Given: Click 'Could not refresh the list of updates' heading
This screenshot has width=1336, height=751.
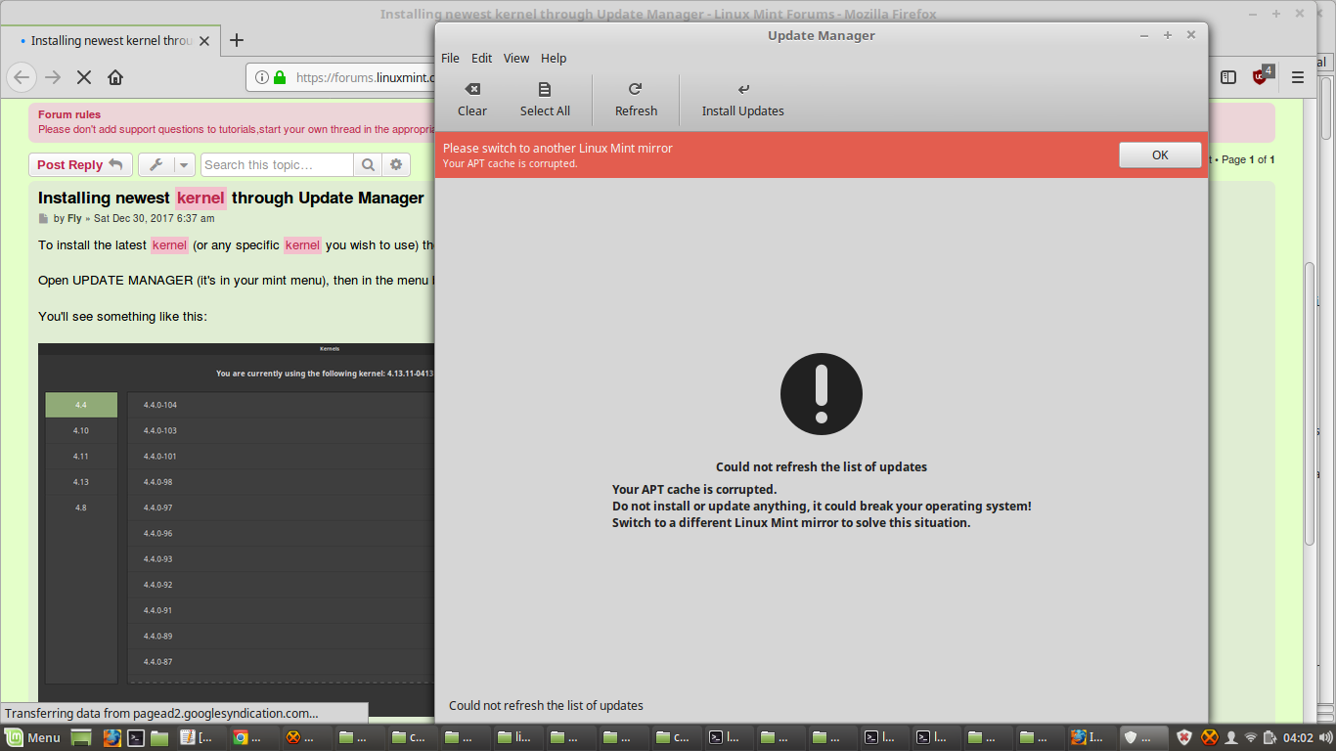Looking at the screenshot, I should coord(822,466).
